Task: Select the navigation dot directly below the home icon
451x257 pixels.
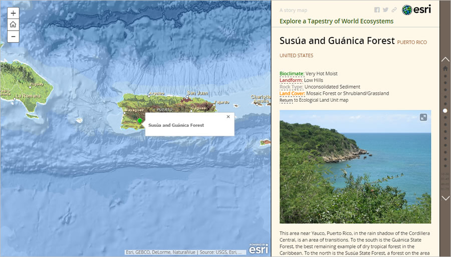Action: [445, 76]
